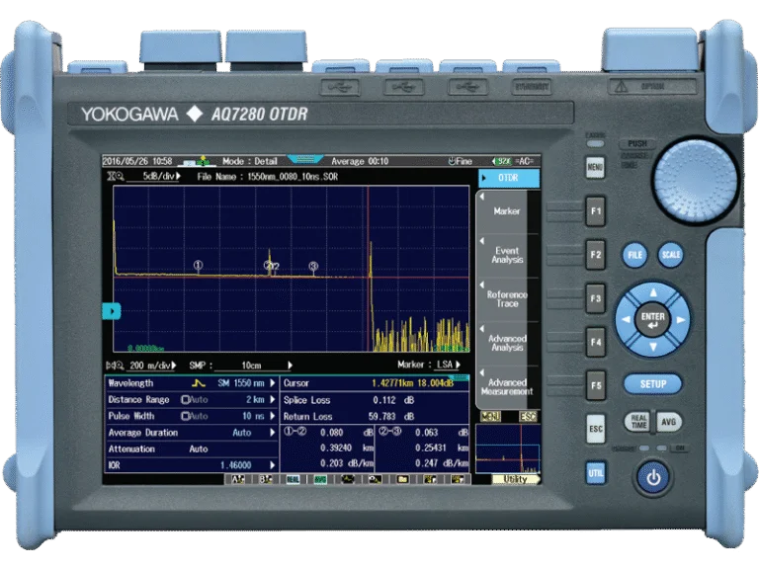Click the UTIL hardware button
Screen dimensions: 759x569
595,473
